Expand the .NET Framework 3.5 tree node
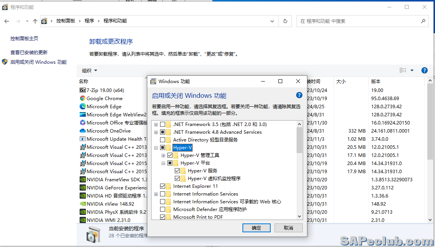This screenshot has height=247, width=435. pyautogui.click(x=156, y=124)
